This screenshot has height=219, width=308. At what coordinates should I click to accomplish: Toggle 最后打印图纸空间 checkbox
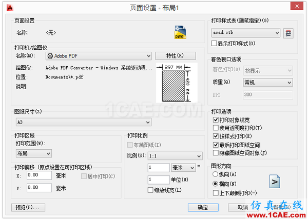pos(216,145)
